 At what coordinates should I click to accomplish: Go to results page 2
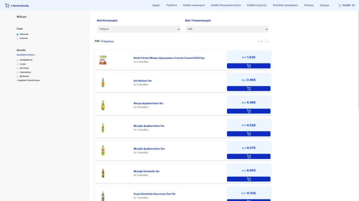coord(265,41)
